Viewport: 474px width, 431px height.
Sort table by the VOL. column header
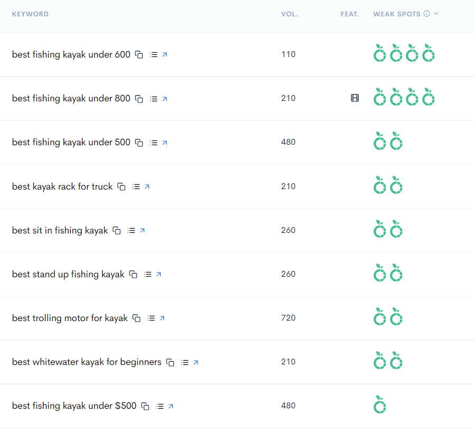[x=289, y=14]
